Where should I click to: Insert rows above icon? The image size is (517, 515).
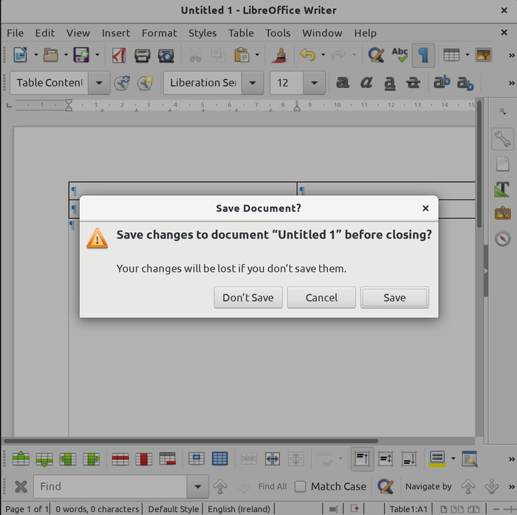pyautogui.click(x=21, y=459)
